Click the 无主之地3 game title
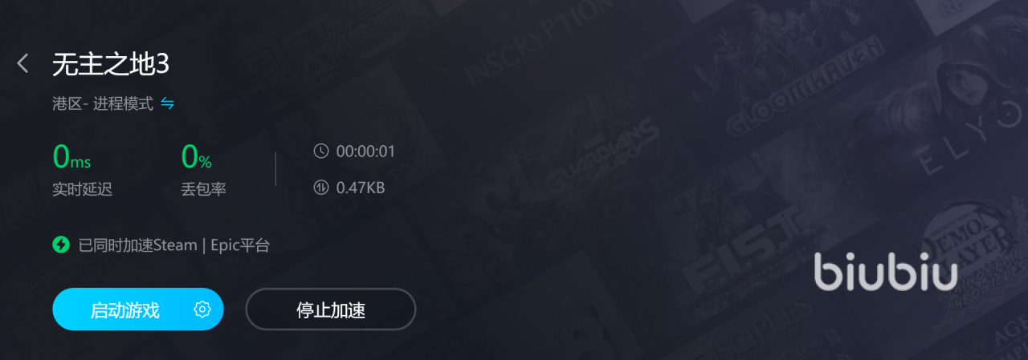 pyautogui.click(x=111, y=64)
